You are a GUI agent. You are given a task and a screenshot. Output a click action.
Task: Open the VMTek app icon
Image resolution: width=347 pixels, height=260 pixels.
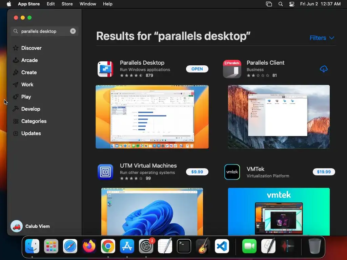point(232,172)
